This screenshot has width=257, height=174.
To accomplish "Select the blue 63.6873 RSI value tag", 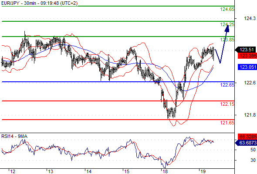I will point(247,143).
